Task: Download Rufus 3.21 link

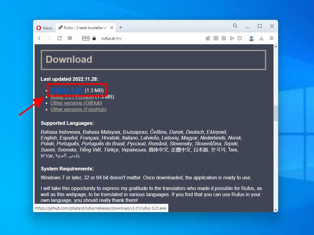Action: tap(67, 90)
